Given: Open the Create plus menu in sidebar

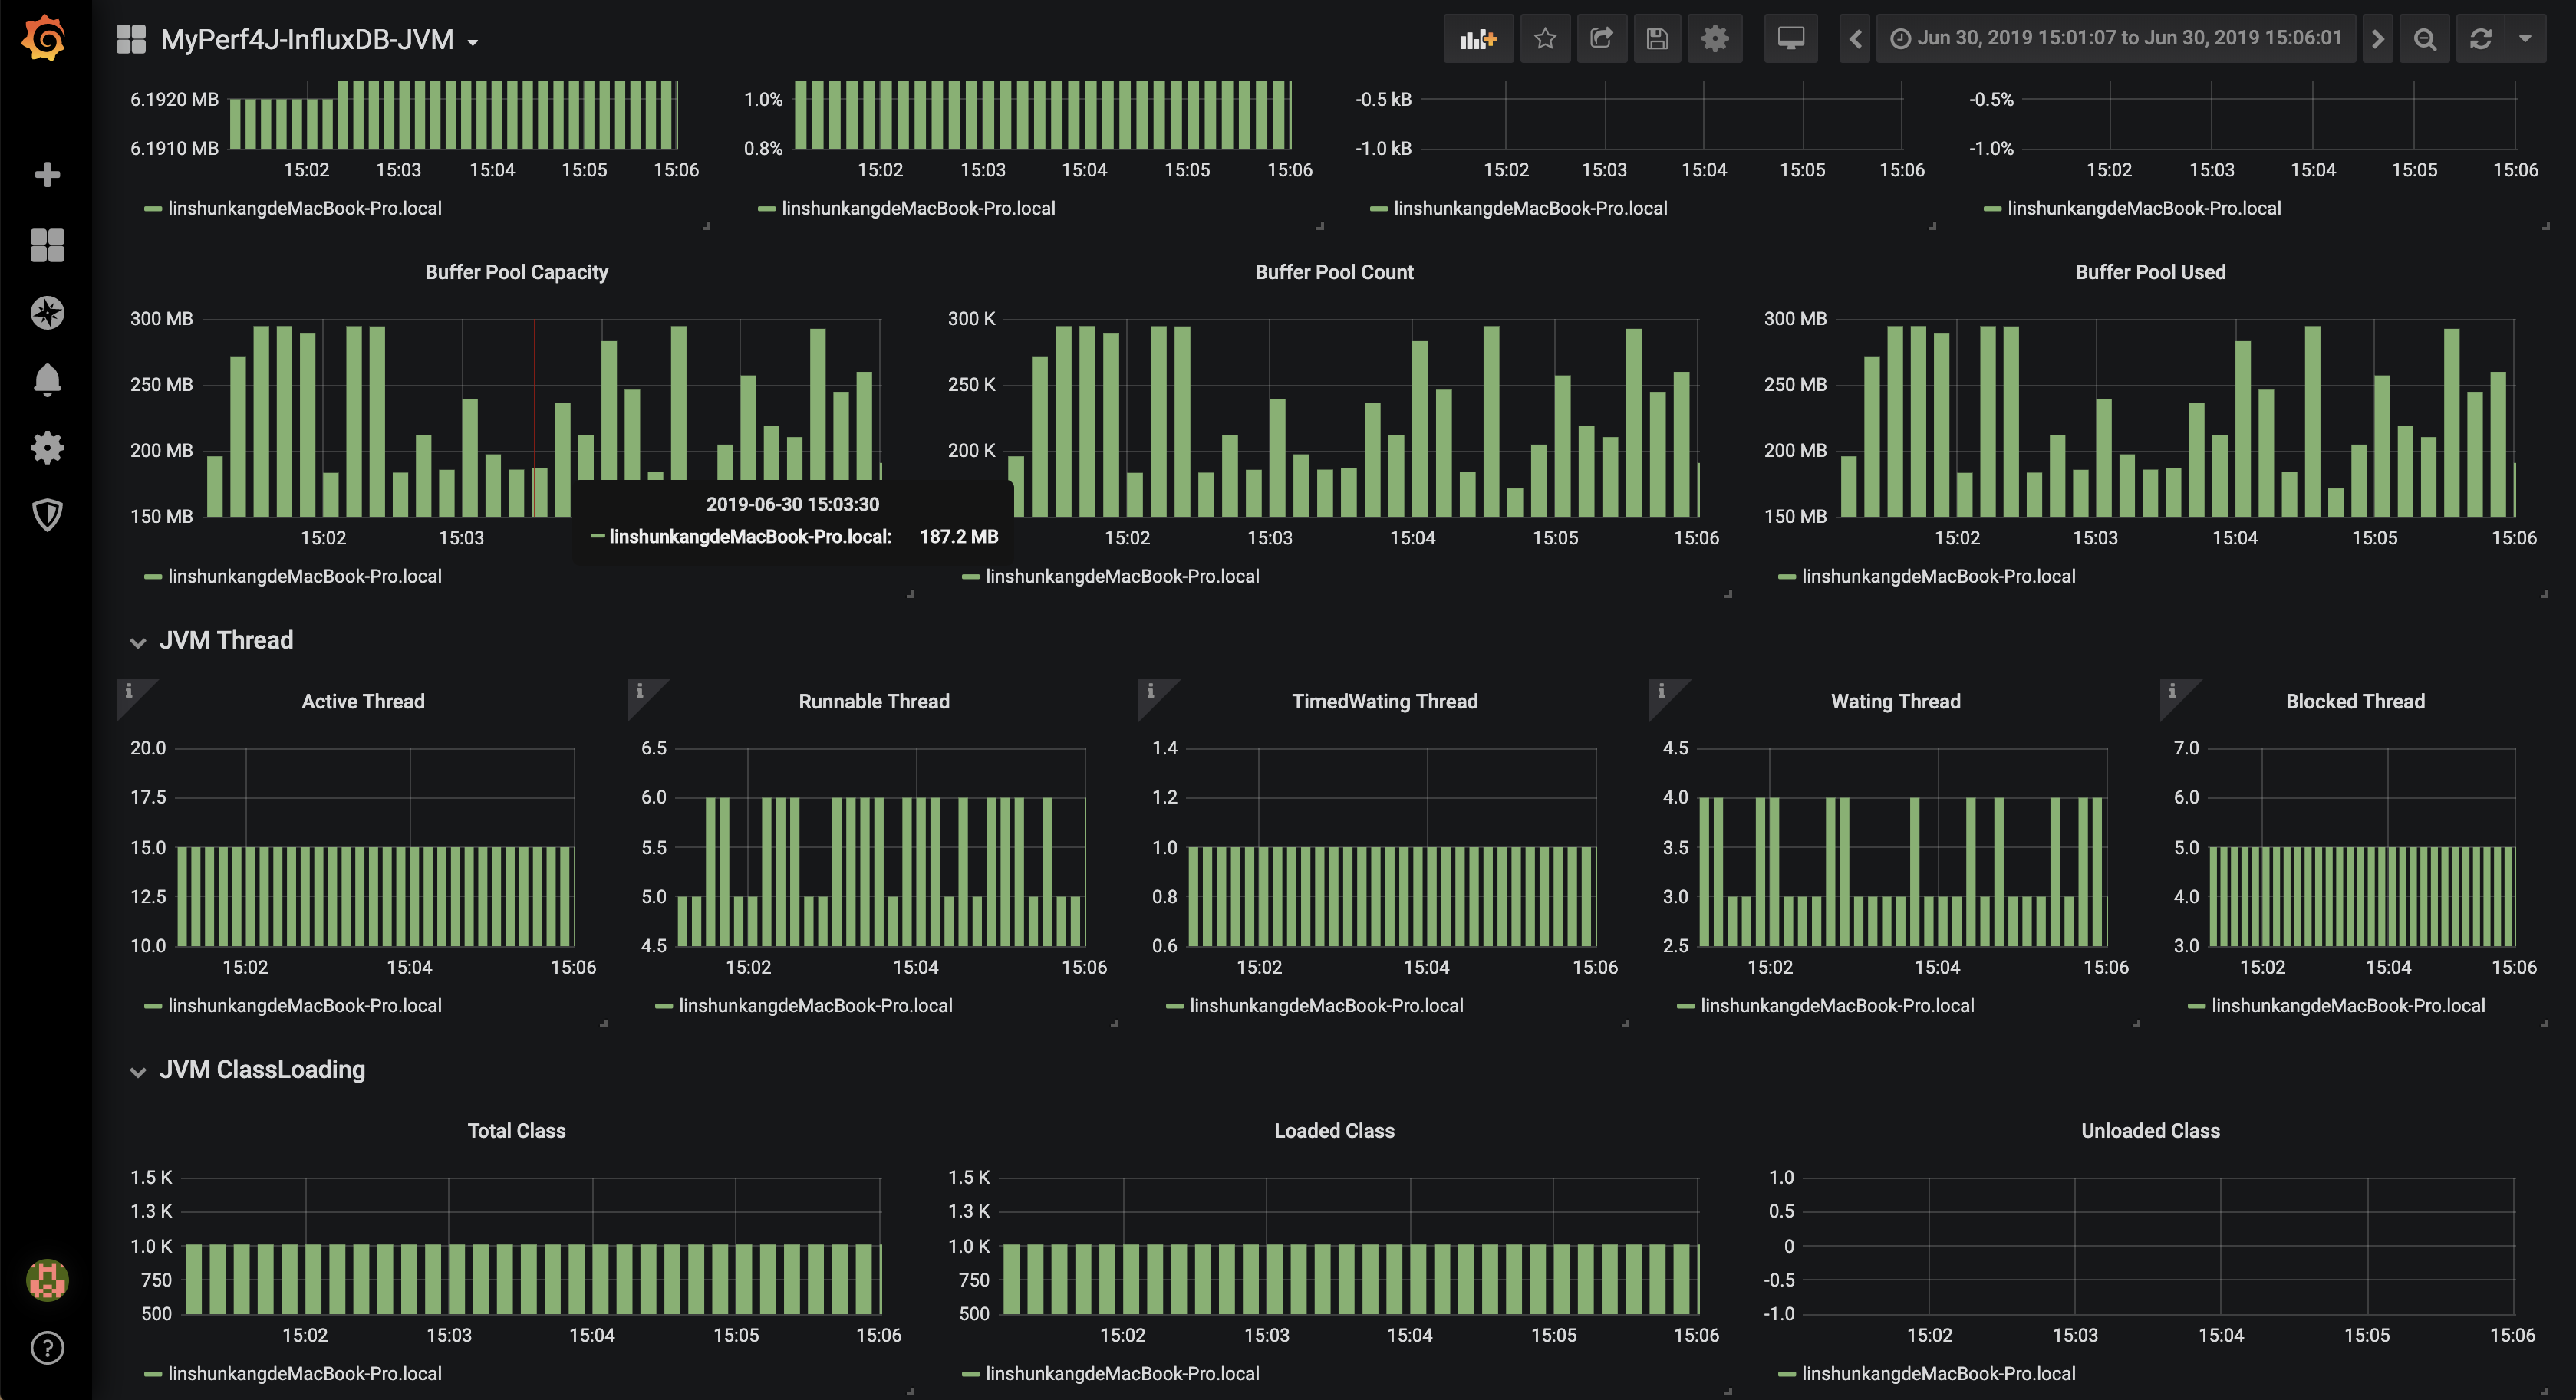Looking at the screenshot, I should pos(47,175).
